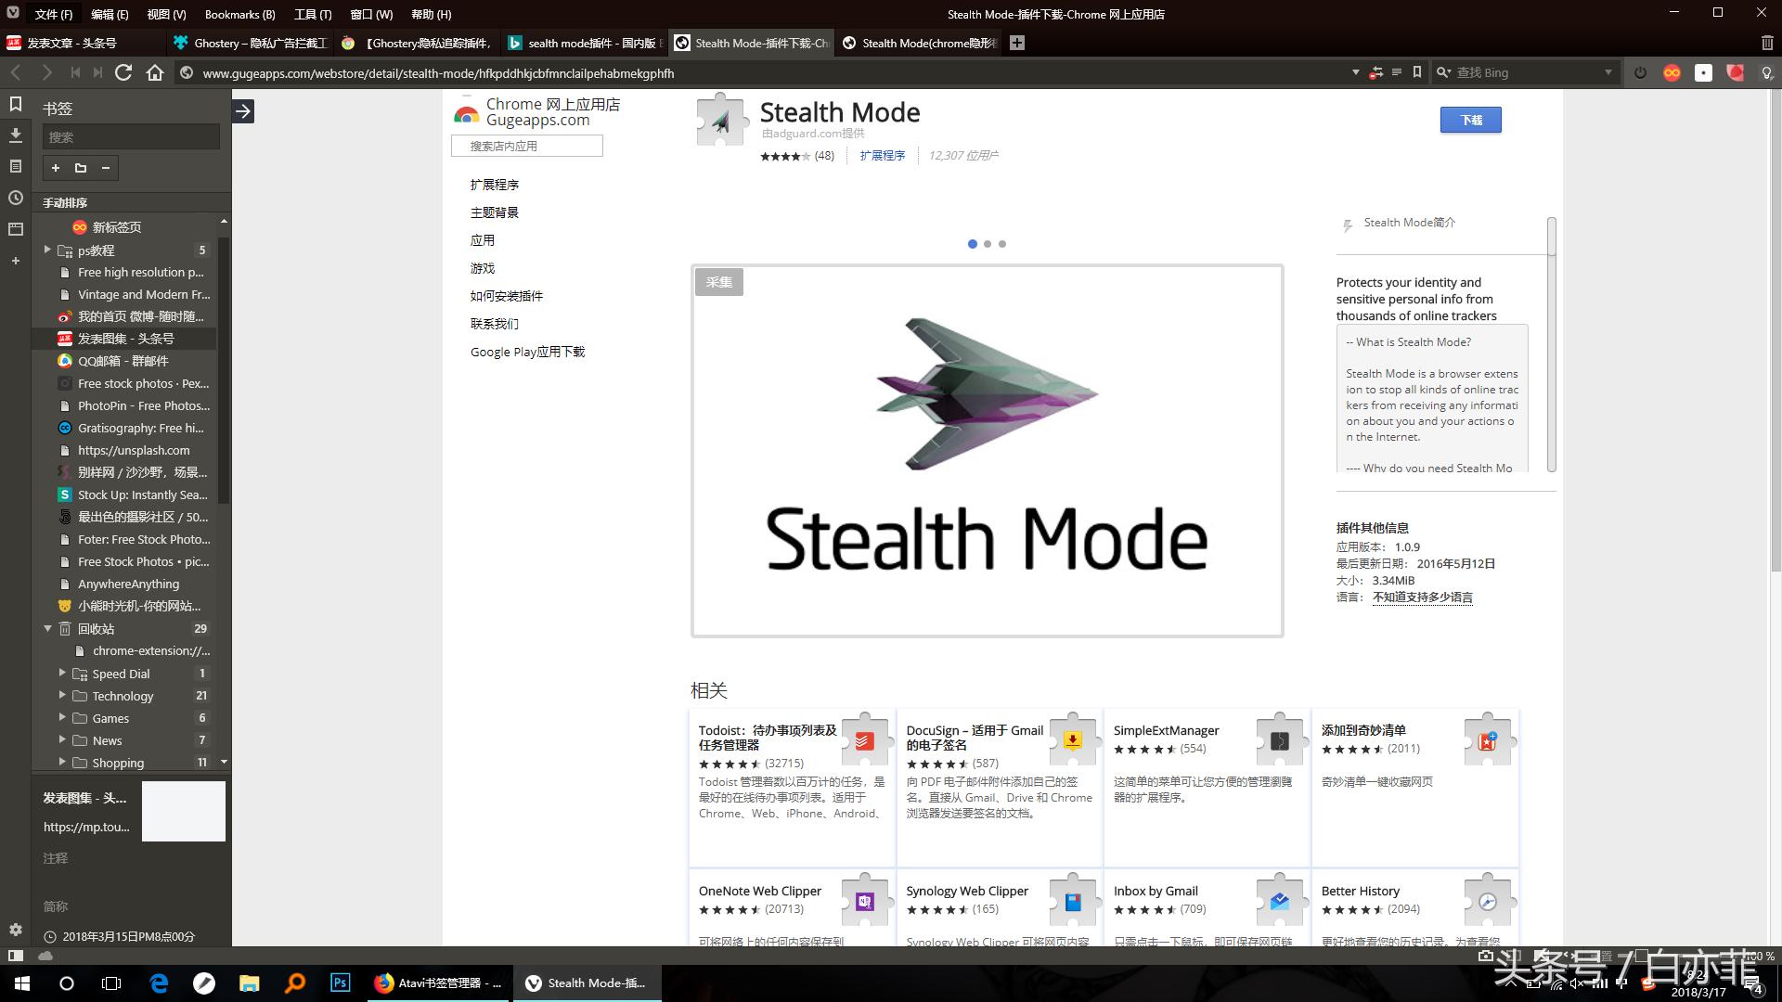Open the Google Play应用下载 link

pos(527,352)
